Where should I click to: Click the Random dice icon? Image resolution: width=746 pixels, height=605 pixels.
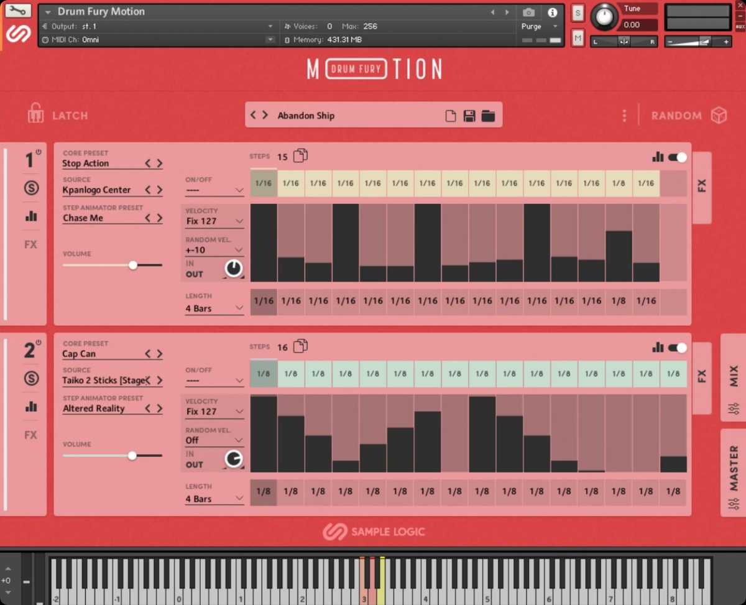[x=719, y=116]
